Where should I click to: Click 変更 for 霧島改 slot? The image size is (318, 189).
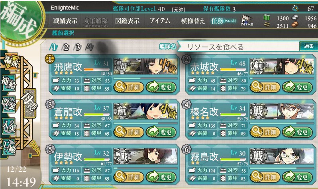pos(296,177)
